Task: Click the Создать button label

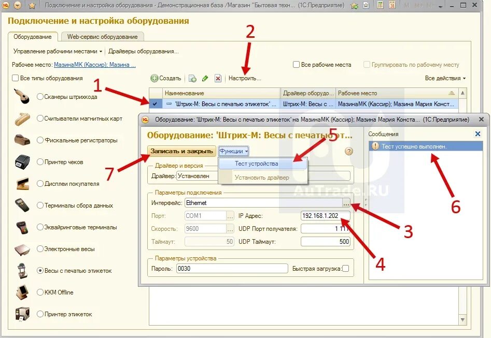Action: pyautogui.click(x=170, y=78)
